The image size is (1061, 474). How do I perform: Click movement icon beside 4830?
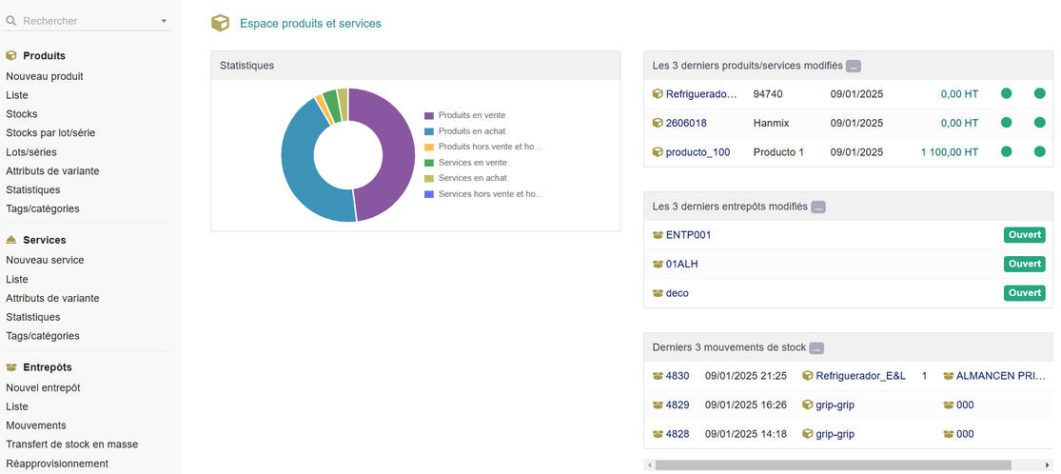pos(657,376)
